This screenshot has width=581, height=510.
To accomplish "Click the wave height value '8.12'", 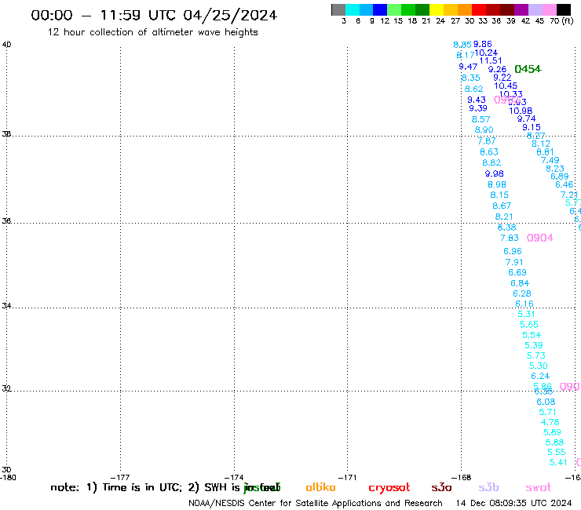I will pos(541,144).
